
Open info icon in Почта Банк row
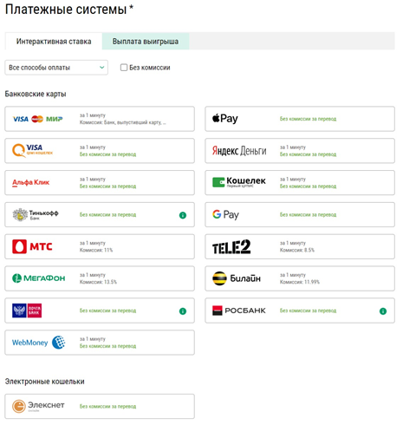(x=183, y=311)
